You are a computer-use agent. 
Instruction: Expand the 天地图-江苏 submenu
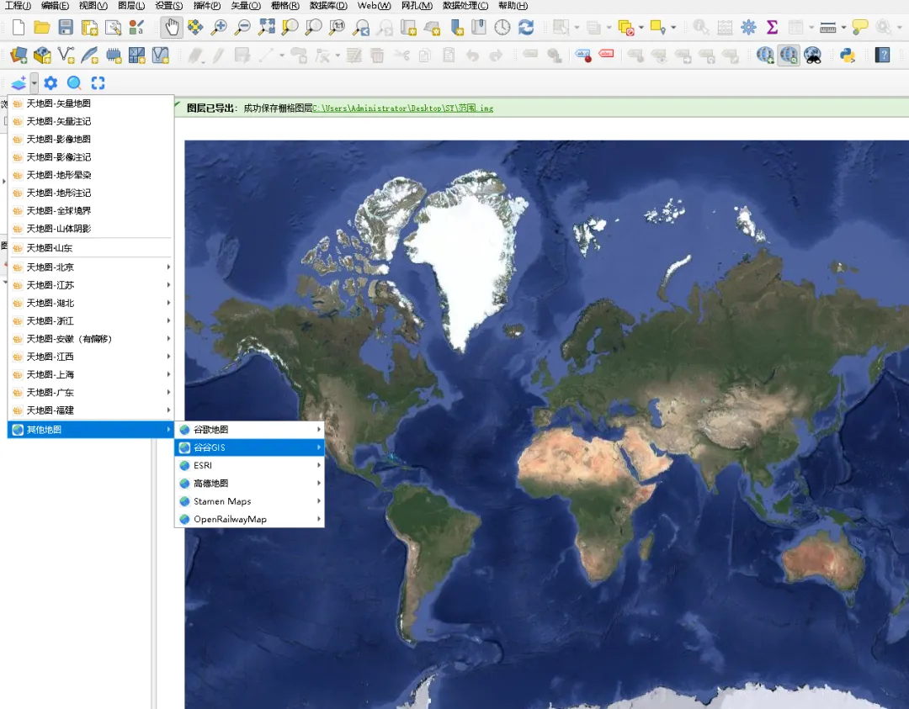[x=92, y=285]
